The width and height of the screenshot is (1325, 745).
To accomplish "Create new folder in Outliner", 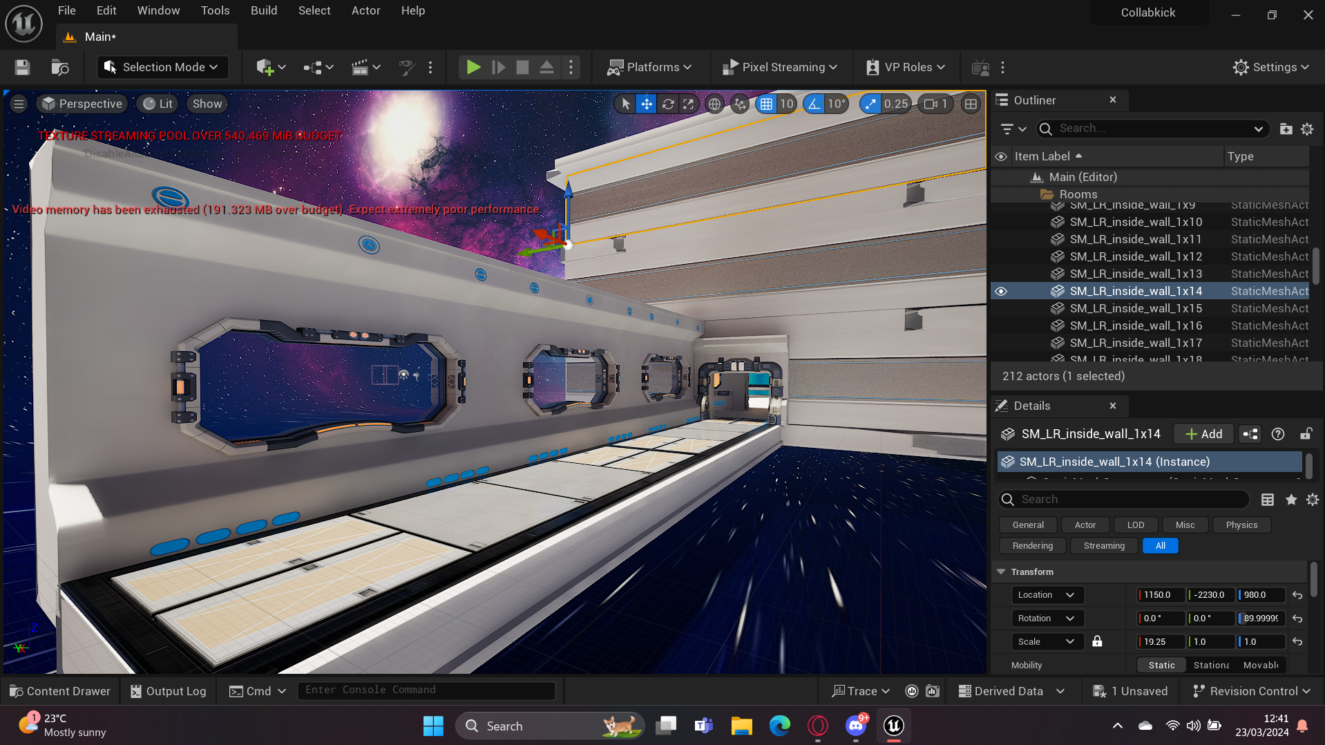I will point(1286,129).
